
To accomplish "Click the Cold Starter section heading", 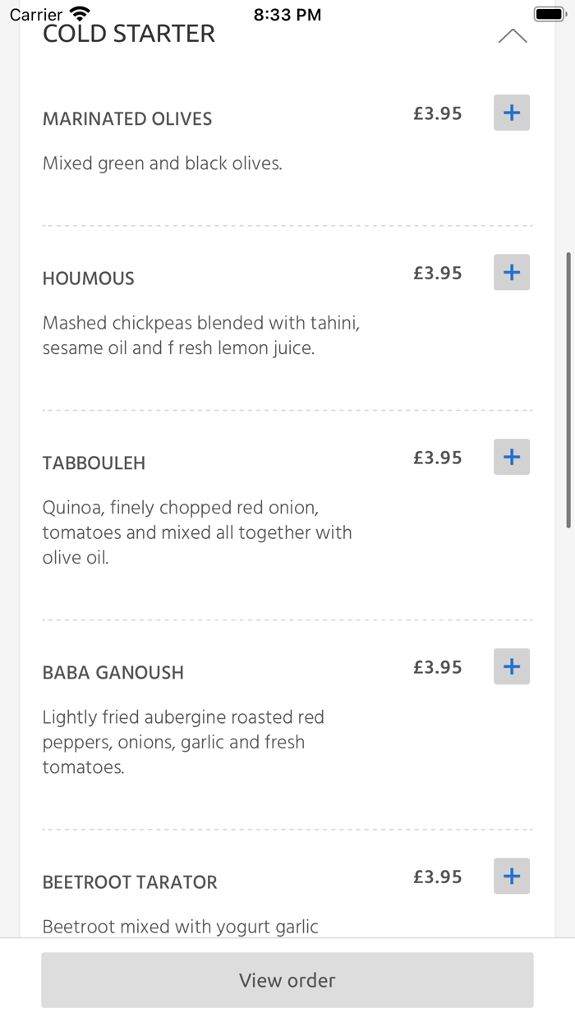I will pyautogui.click(x=129, y=34).
